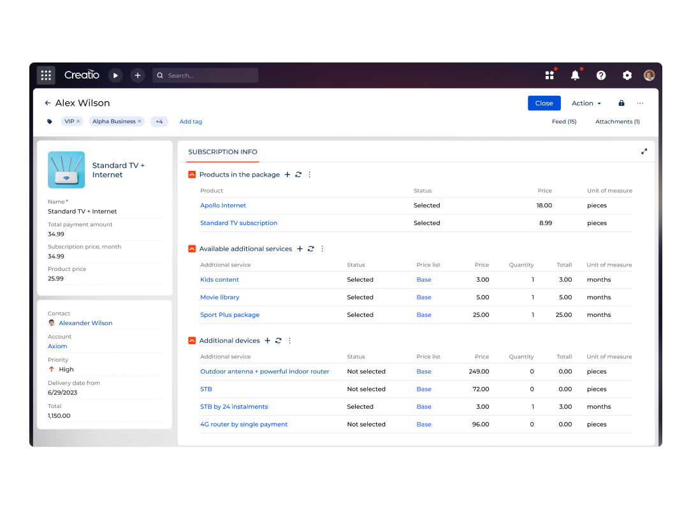Add a product in Products in the package
Viewport: 691px width, 510px height.
pos(287,174)
